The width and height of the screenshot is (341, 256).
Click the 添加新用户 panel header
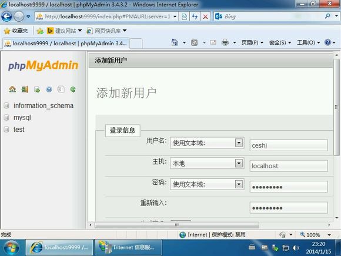[x=211, y=60]
